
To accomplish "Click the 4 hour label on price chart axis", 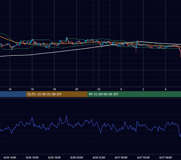I will pyautogui.click(x=166, y=89).
